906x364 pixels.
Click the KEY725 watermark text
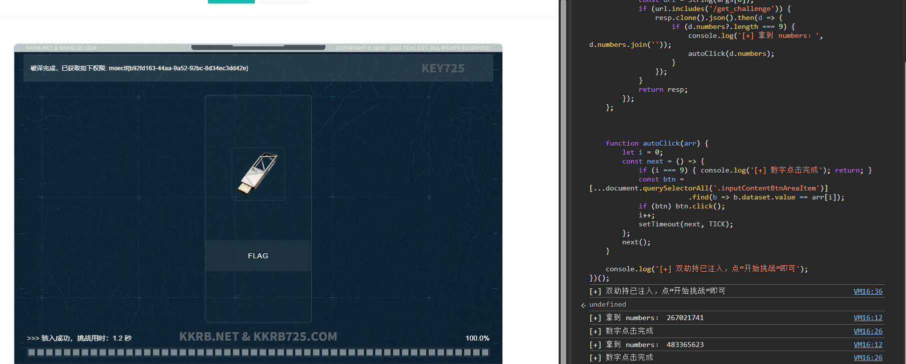click(443, 68)
